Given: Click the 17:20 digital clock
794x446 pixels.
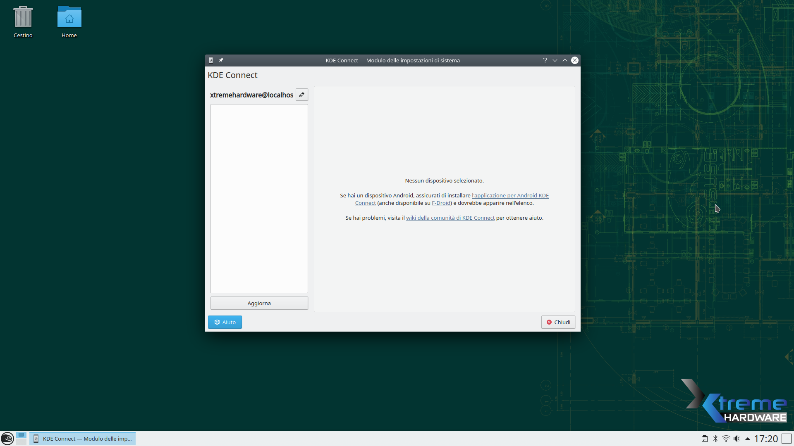Looking at the screenshot, I should (x=766, y=439).
